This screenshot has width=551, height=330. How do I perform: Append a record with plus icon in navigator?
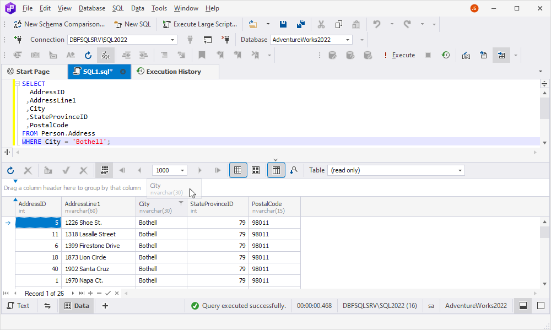tap(90, 293)
